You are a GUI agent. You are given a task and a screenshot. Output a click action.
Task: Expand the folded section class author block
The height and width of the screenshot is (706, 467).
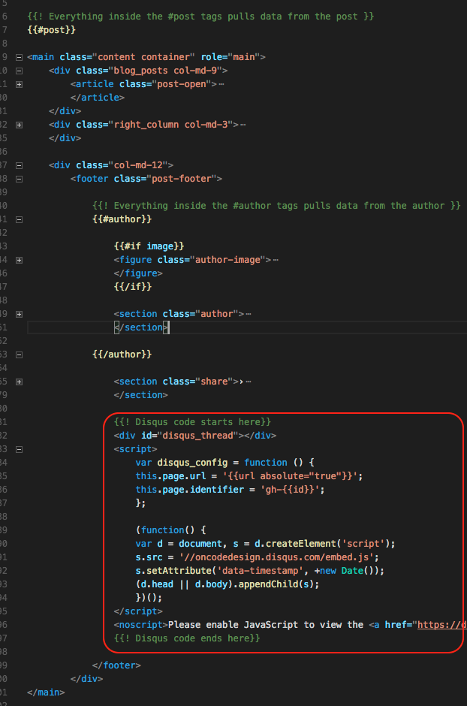click(x=19, y=314)
